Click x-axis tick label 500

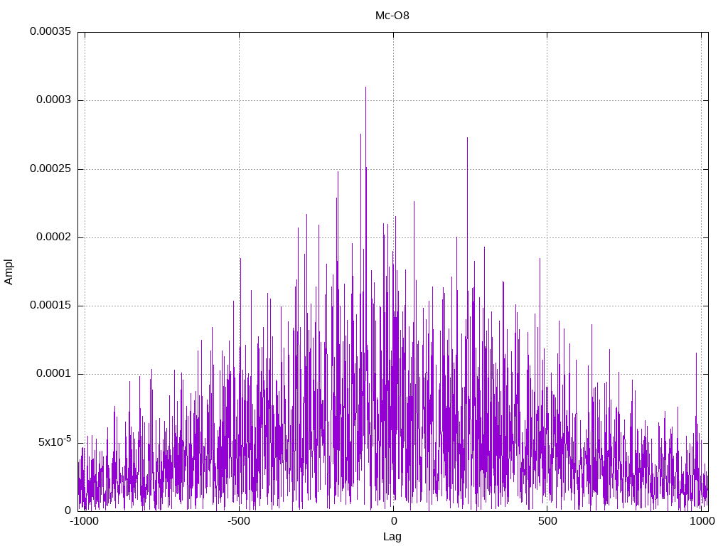(547, 521)
